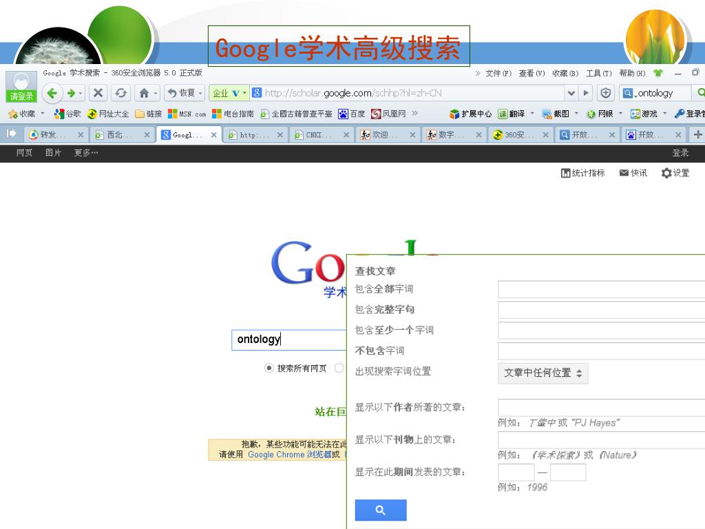The width and height of the screenshot is (705, 529).
Task: Open 统计指标 metrics link
Action: tap(582, 173)
